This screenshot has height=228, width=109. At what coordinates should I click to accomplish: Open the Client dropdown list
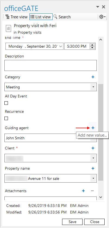coord(93,158)
